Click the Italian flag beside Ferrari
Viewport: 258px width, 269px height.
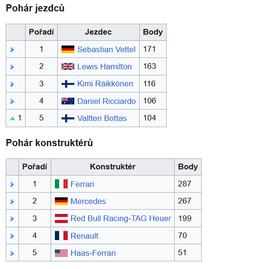pyautogui.click(x=61, y=184)
